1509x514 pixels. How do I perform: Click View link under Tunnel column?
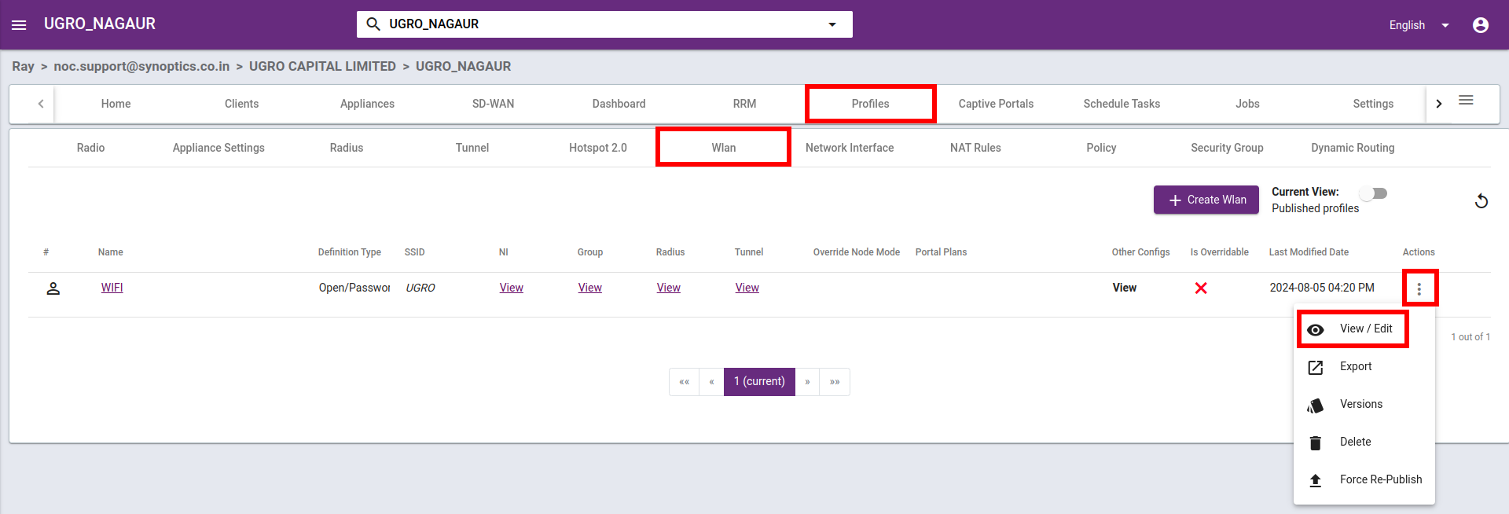747,288
